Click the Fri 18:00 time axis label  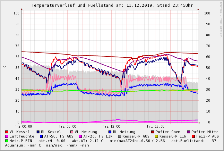pyautogui.click(x=155, y=126)
